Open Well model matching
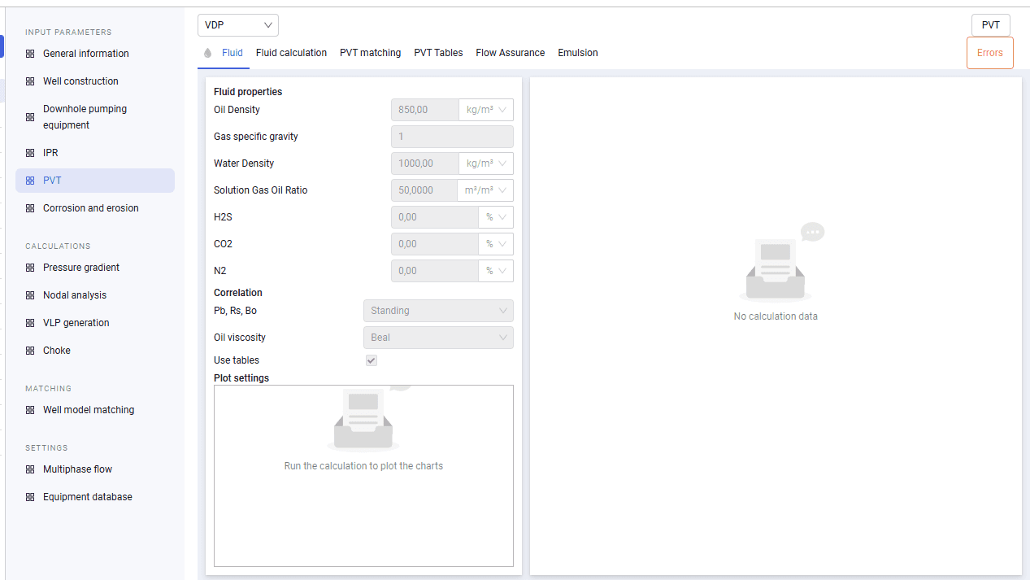Image resolution: width=1030 pixels, height=580 pixels. (x=95, y=410)
